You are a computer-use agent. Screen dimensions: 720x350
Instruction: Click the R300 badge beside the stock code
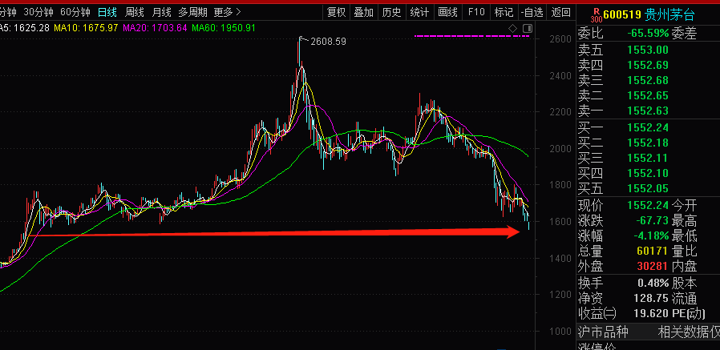[594, 15]
